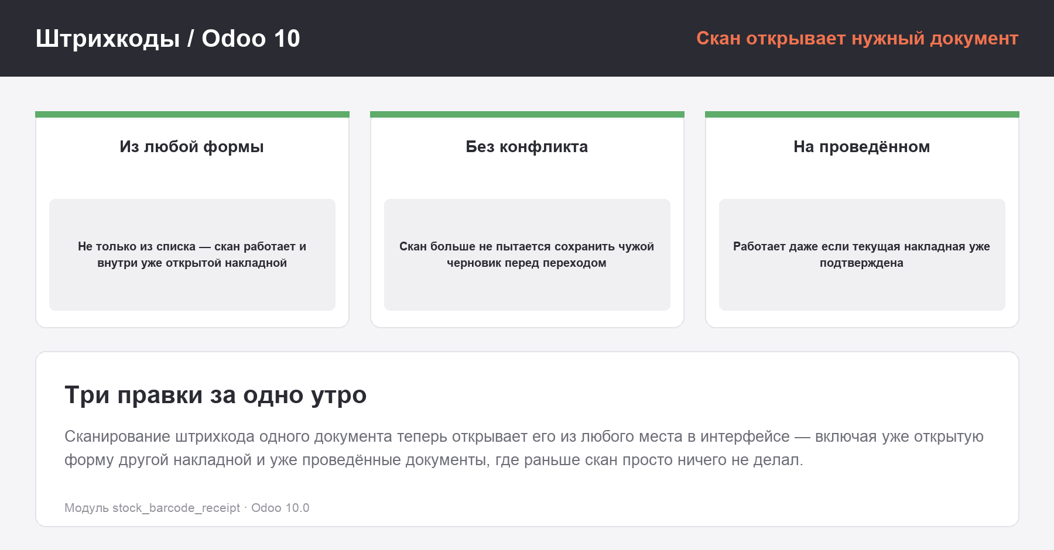Click text 'Не только из списка — скан работает'
The image size is (1054, 550).
click(186, 247)
